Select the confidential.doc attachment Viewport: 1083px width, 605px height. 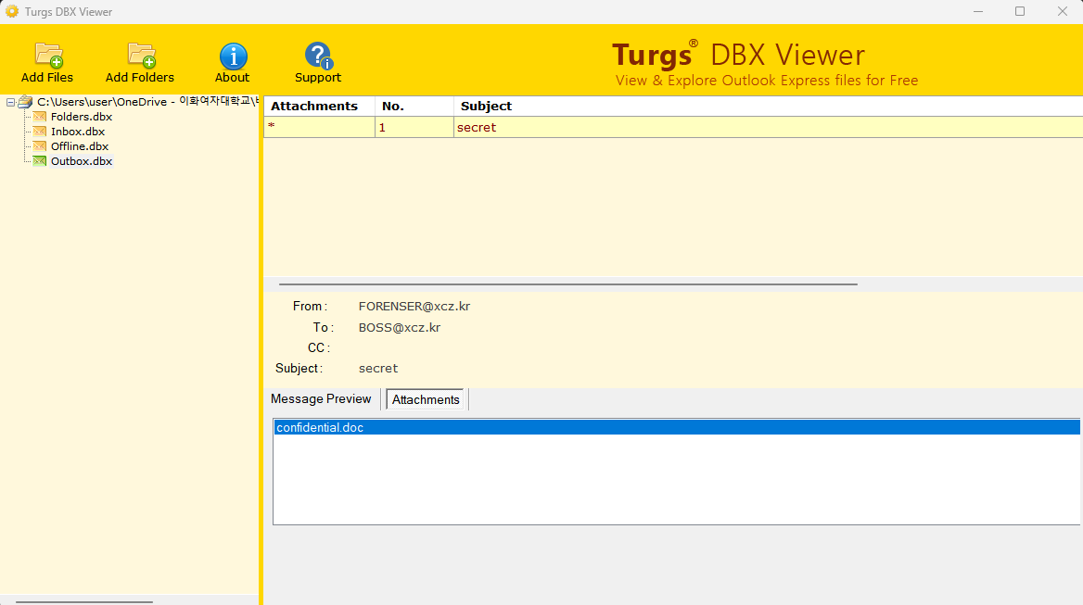point(676,428)
